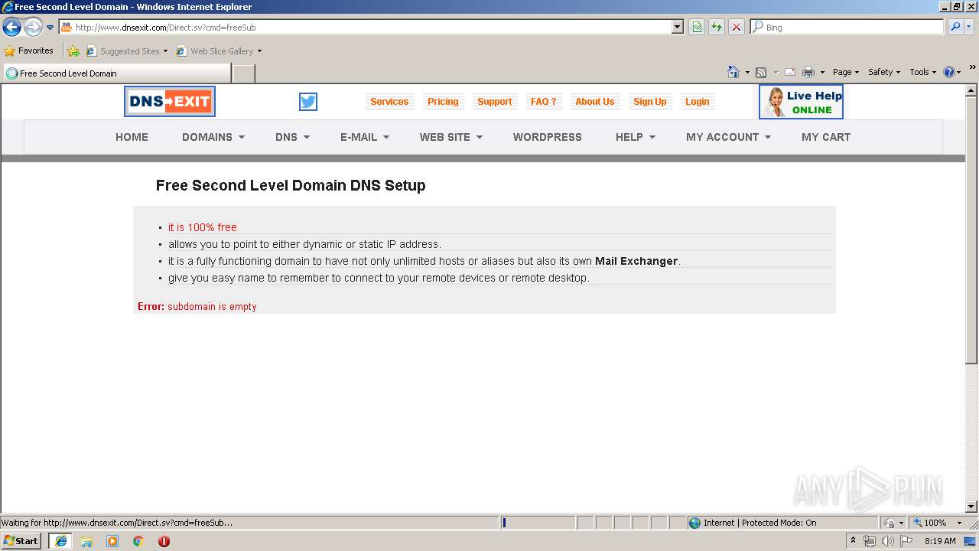
Task: Open the Favorites star panel
Action: pos(29,51)
